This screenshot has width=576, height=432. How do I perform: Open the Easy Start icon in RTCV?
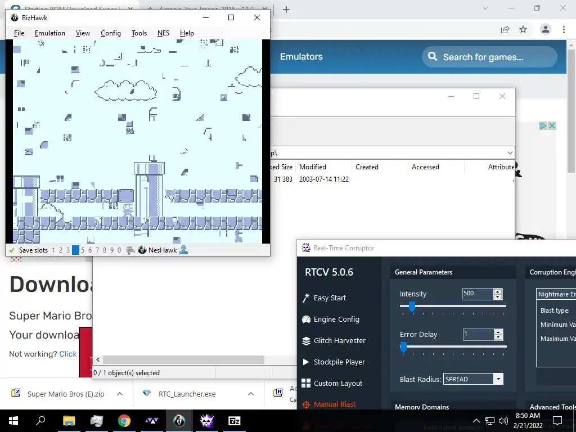tap(305, 298)
